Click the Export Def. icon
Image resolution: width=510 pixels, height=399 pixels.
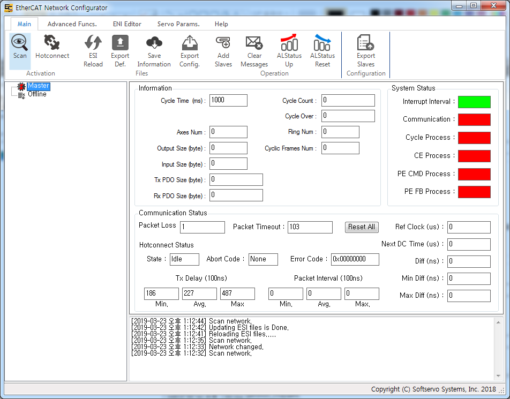pos(120,43)
